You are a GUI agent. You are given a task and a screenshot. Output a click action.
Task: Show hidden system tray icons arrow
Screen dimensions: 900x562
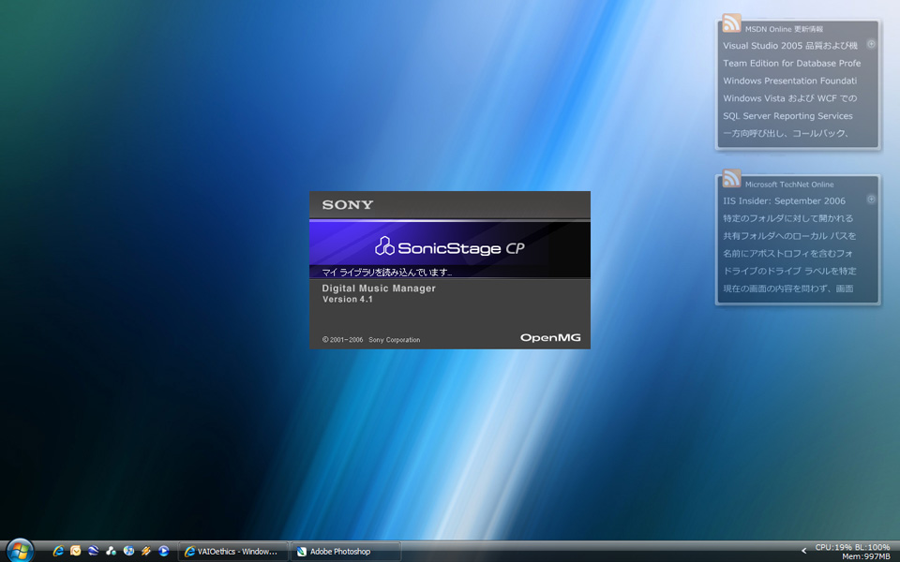[x=803, y=551]
